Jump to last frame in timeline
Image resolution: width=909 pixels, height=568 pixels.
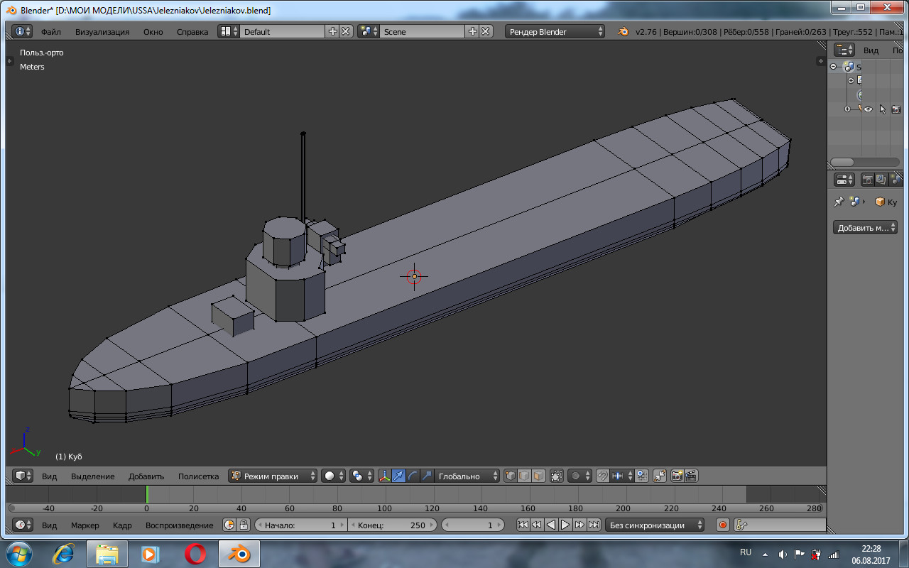(594, 525)
